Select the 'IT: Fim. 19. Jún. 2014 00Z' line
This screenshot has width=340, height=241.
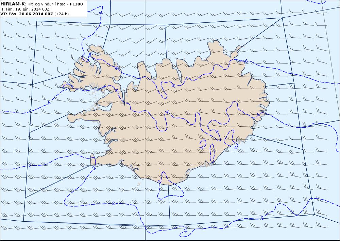25,9
